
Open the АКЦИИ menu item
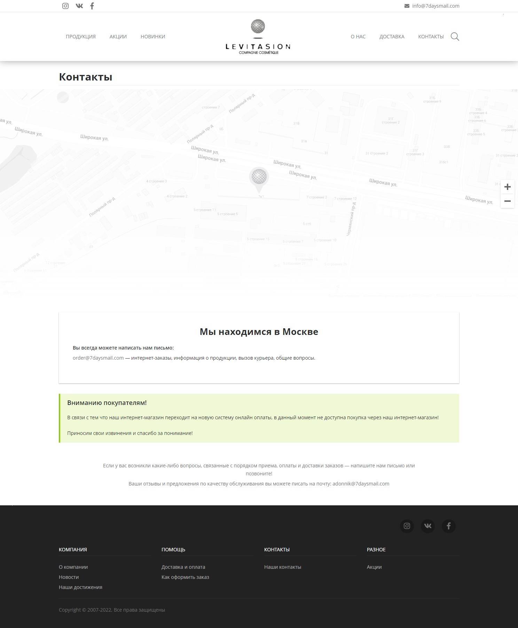click(x=118, y=37)
